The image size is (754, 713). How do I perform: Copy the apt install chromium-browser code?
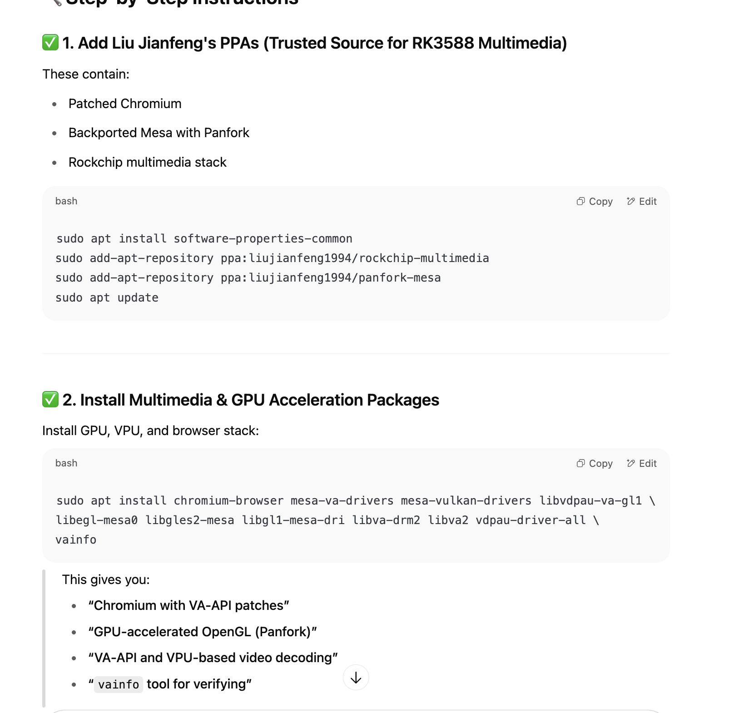tap(595, 463)
